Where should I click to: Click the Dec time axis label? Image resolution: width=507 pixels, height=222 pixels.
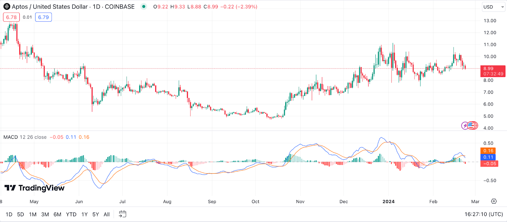344,201
